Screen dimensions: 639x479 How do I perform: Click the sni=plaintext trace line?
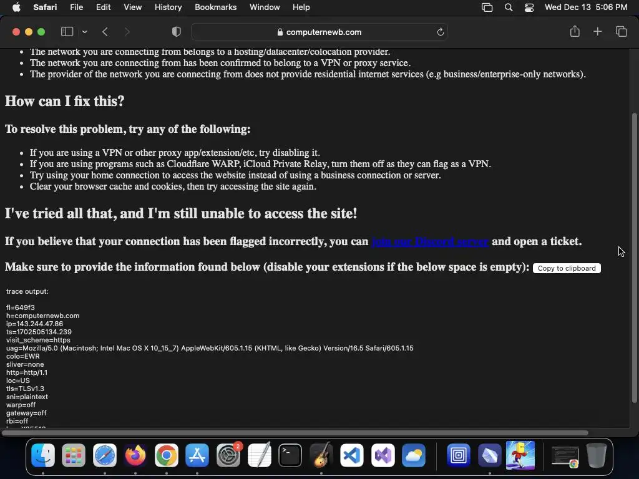point(27,397)
